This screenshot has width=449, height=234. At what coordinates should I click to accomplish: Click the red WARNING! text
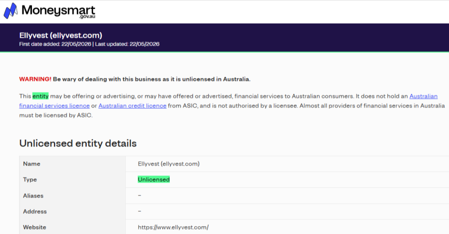click(35, 79)
